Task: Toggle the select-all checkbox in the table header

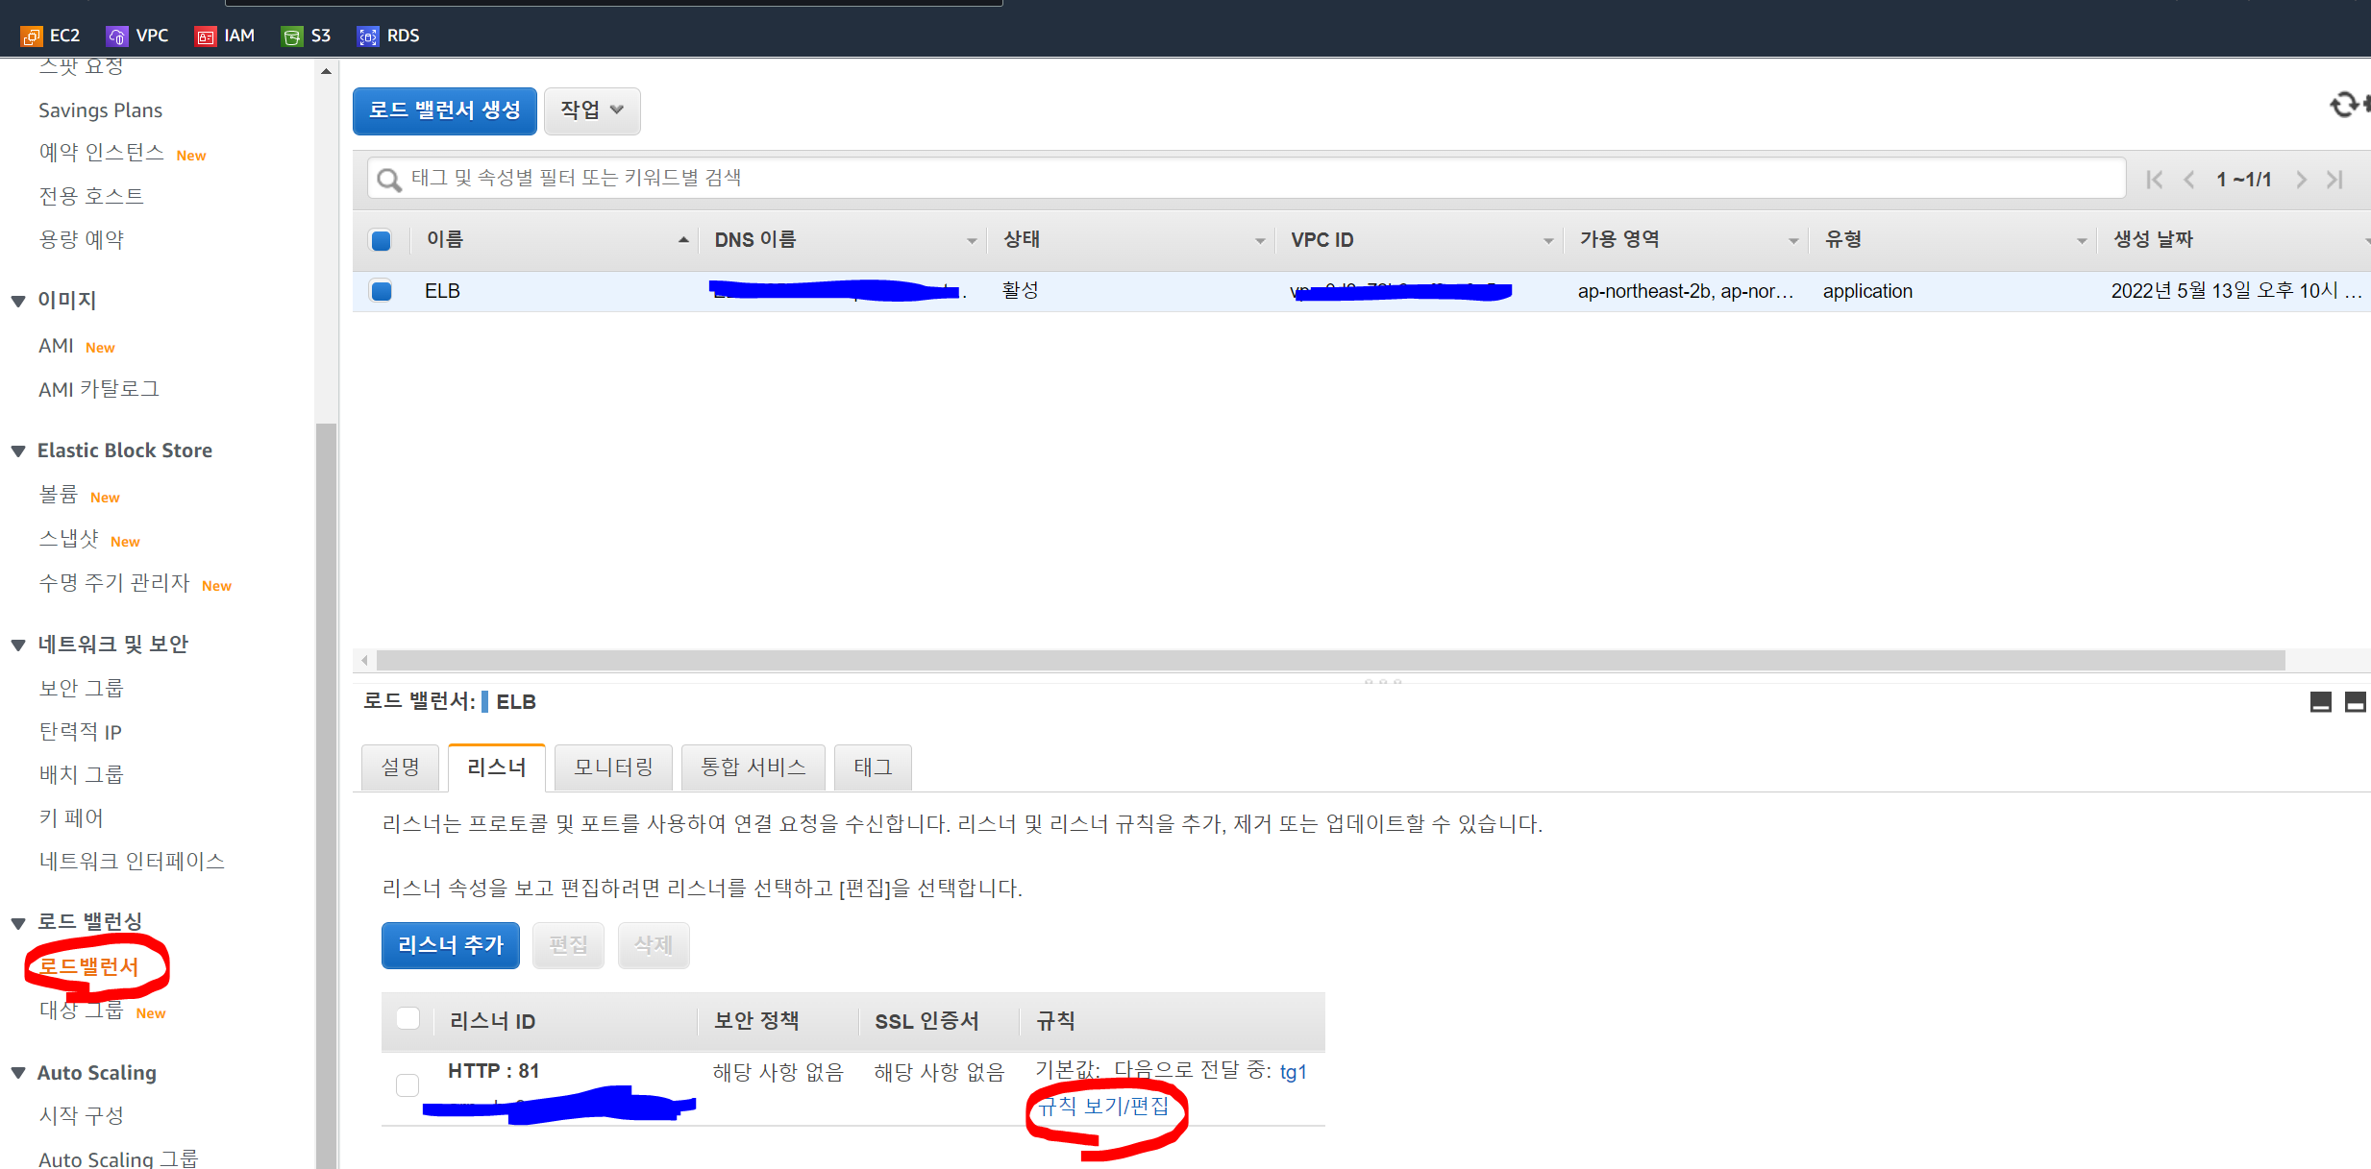Action: tap(381, 240)
